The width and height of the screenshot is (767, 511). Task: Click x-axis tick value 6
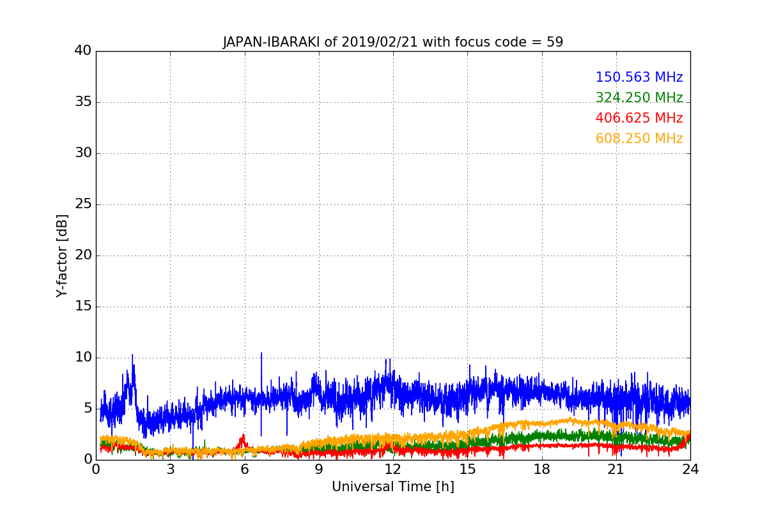[x=244, y=469]
